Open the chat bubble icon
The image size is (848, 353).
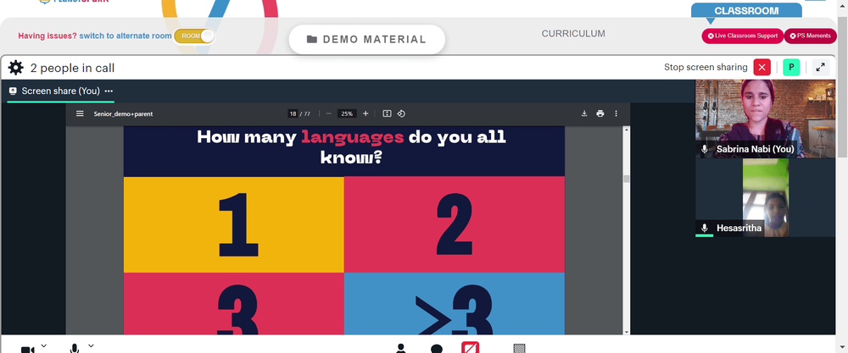(437, 349)
